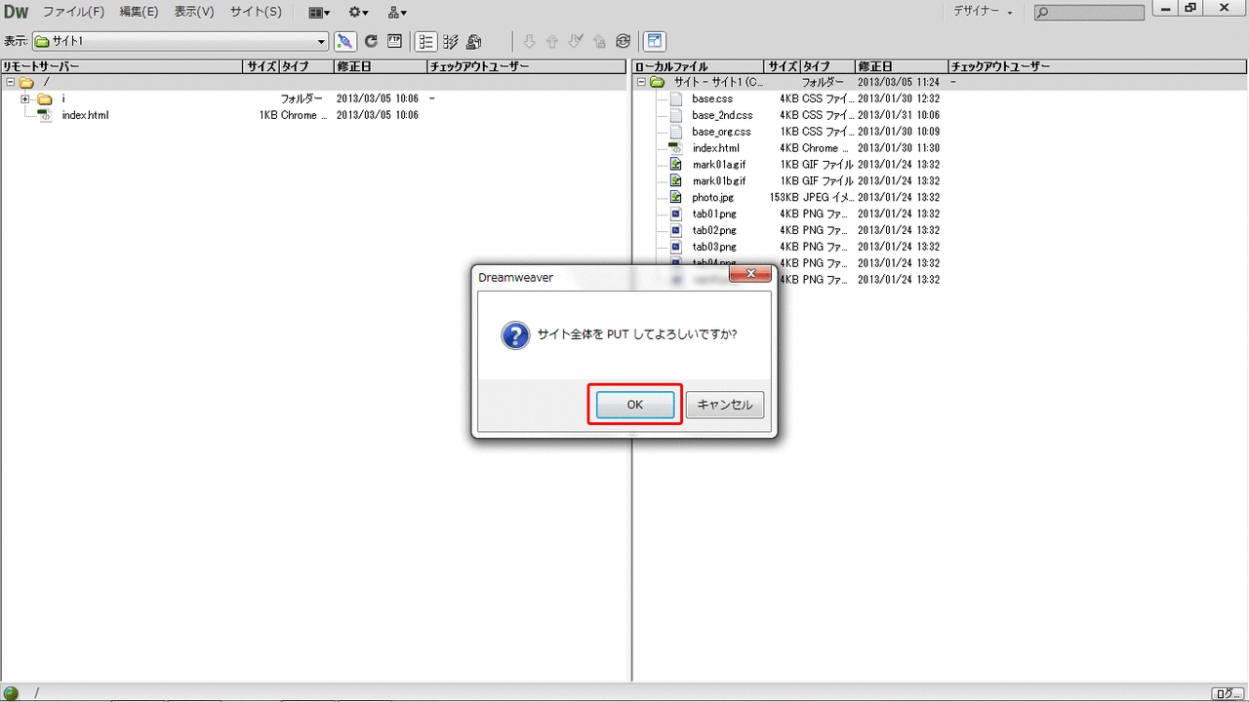Click the remote pane サイズ column header

tap(261, 66)
